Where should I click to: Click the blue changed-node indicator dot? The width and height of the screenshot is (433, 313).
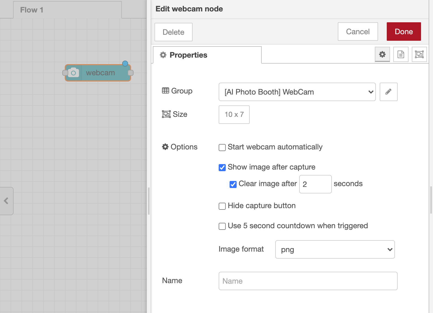125,64
